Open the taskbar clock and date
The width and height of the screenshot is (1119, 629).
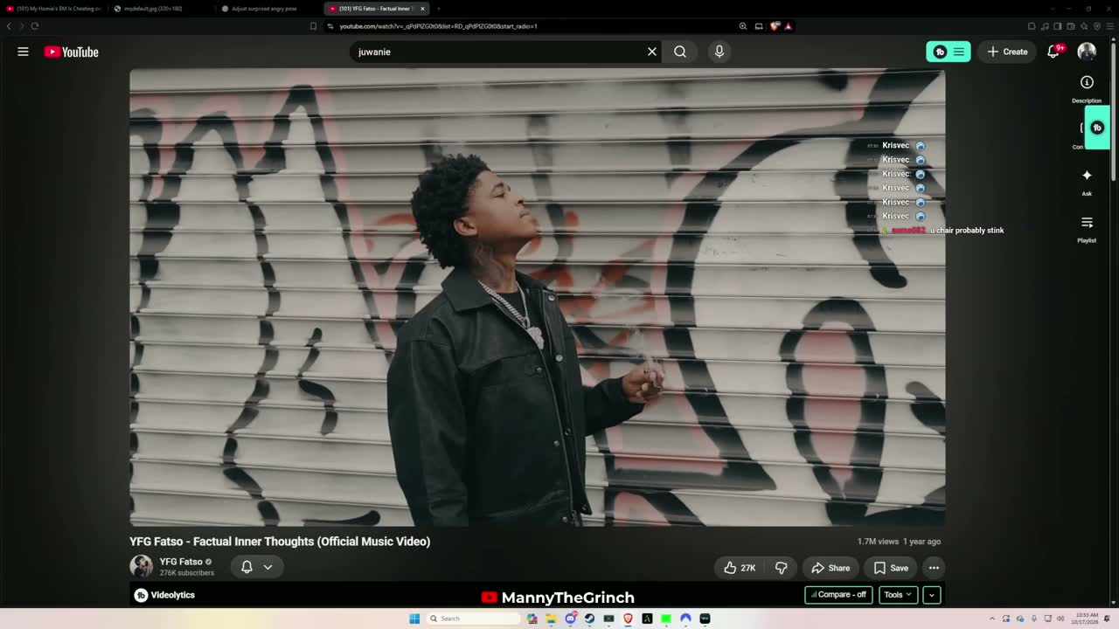click(x=1082, y=619)
